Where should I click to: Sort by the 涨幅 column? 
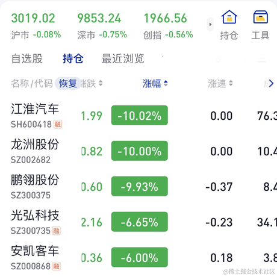point(155,83)
